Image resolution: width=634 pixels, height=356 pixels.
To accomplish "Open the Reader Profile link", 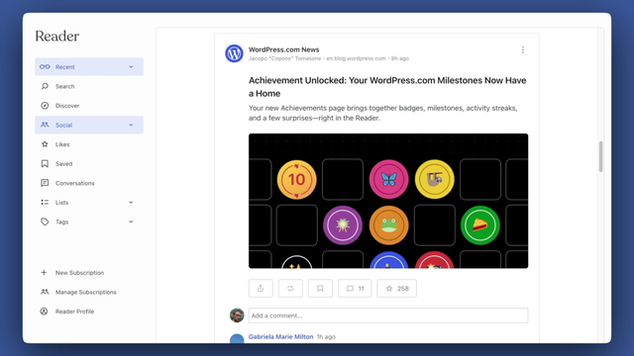I will pos(75,311).
